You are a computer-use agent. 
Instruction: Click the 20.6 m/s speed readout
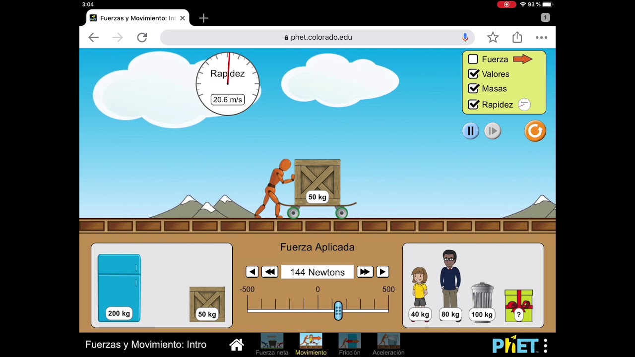(227, 100)
